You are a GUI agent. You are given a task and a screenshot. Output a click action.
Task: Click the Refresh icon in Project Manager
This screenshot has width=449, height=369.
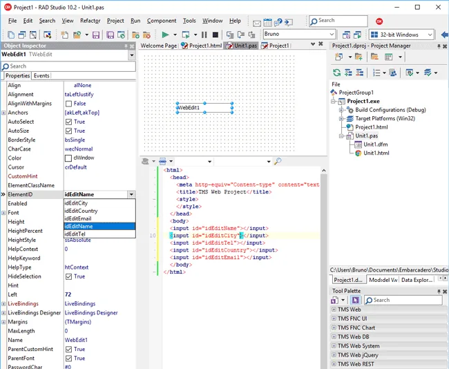[x=337, y=73]
